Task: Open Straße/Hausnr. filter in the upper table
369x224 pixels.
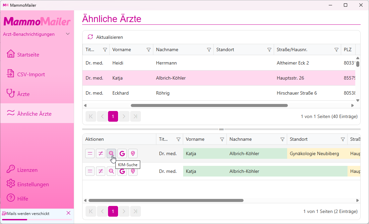Action: click(336, 50)
